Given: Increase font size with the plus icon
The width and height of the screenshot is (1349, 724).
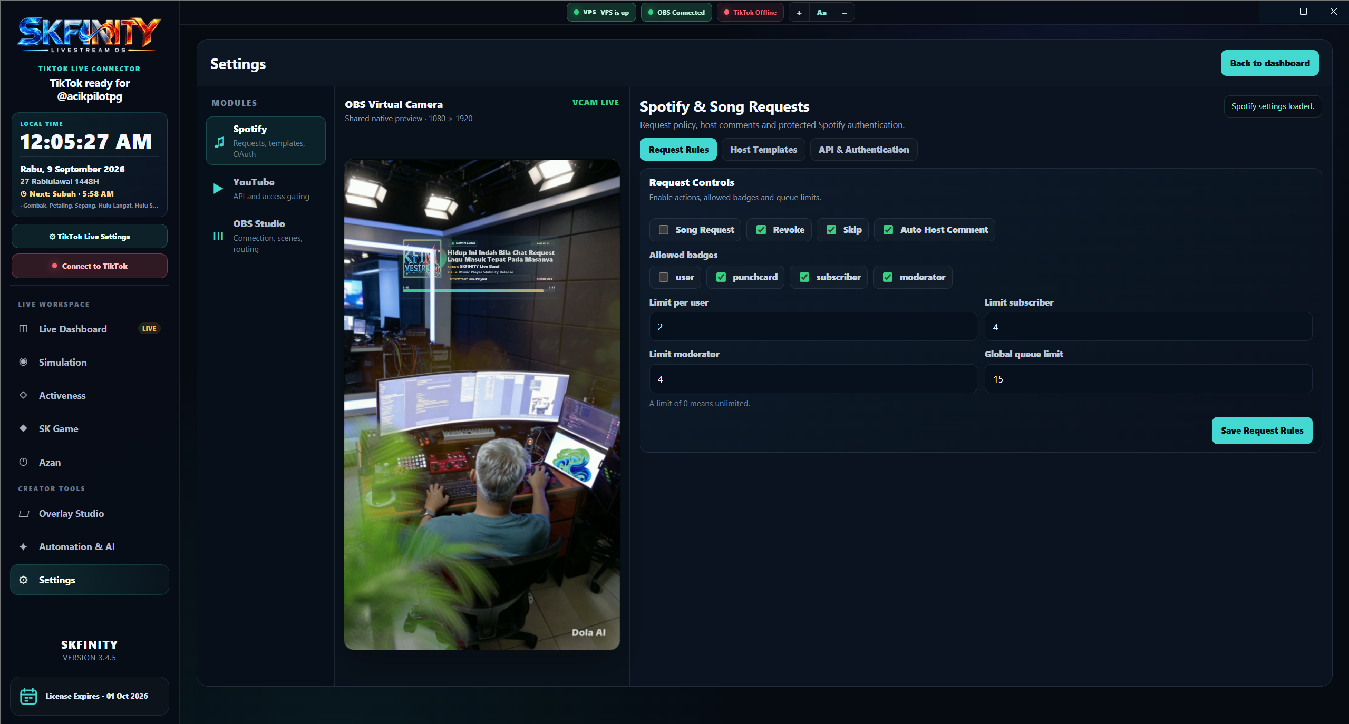Looking at the screenshot, I should coord(799,13).
